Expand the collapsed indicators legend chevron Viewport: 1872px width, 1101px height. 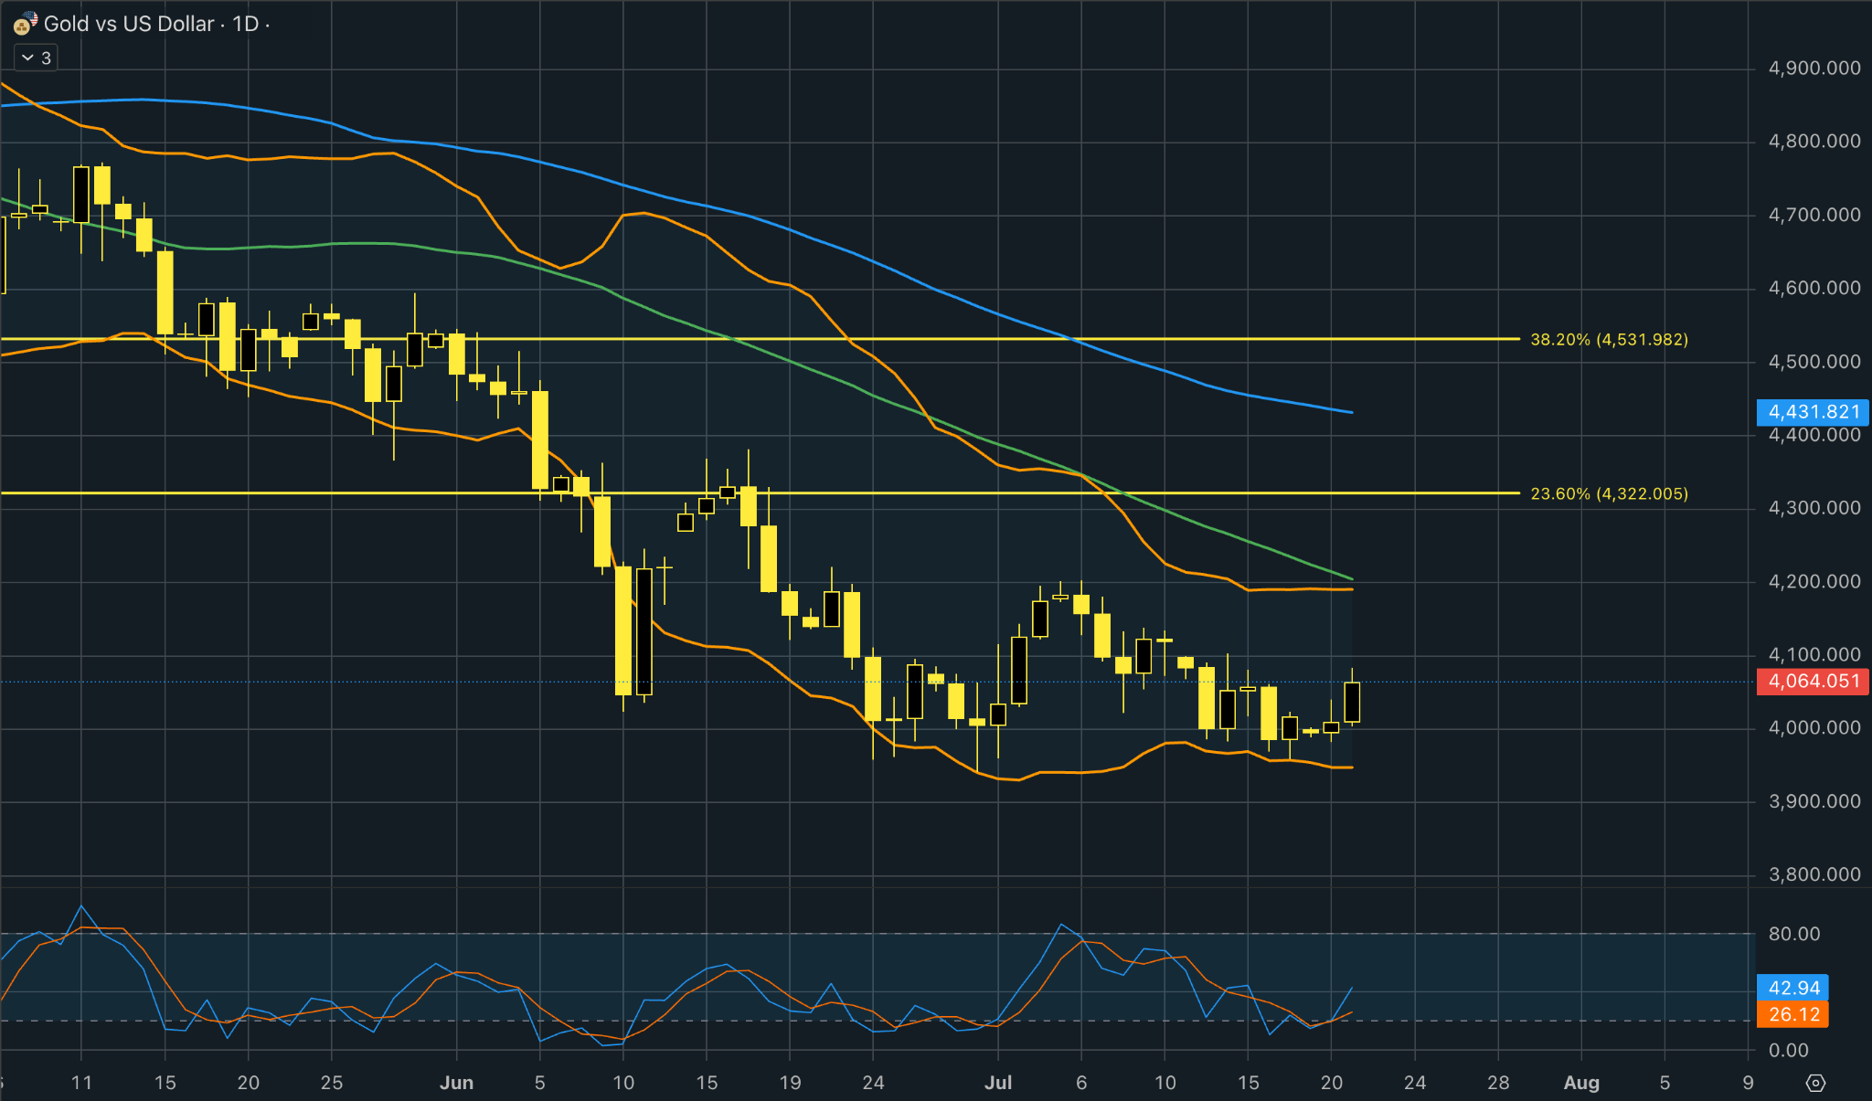click(27, 58)
